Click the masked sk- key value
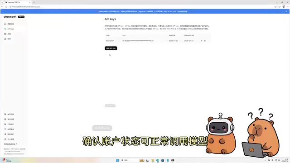Screen dimensions: 290x163 tap(138, 41)
